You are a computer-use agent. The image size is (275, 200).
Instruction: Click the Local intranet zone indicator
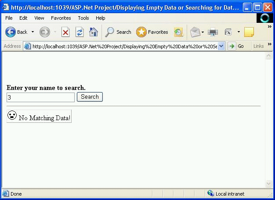click(226, 194)
